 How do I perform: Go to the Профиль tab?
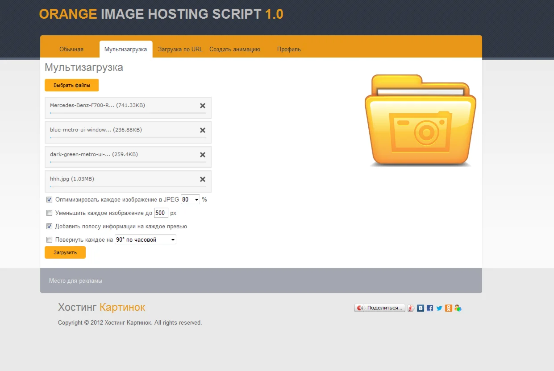pyautogui.click(x=289, y=49)
